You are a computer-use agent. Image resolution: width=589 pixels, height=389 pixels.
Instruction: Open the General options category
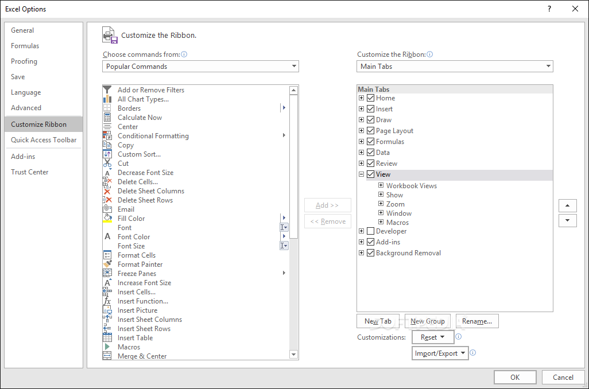click(x=44, y=30)
